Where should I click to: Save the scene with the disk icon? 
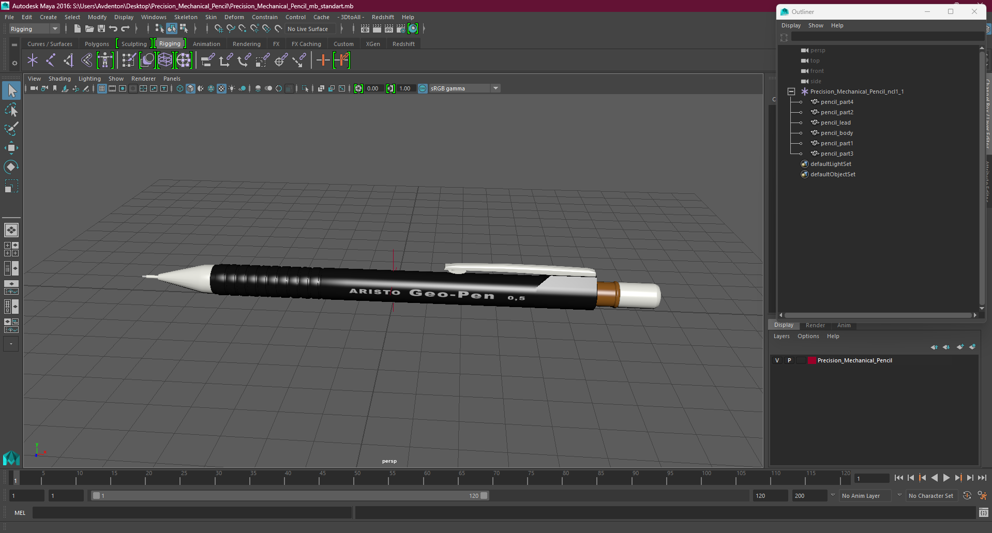click(x=101, y=29)
